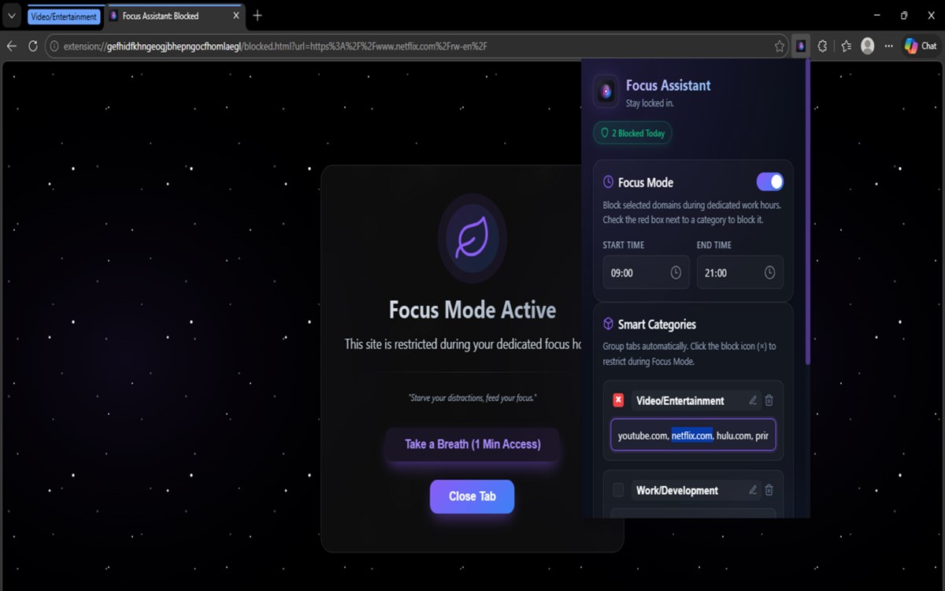Edit the Video/Entertainment category pencil icon
The height and width of the screenshot is (591, 945).
[753, 400]
